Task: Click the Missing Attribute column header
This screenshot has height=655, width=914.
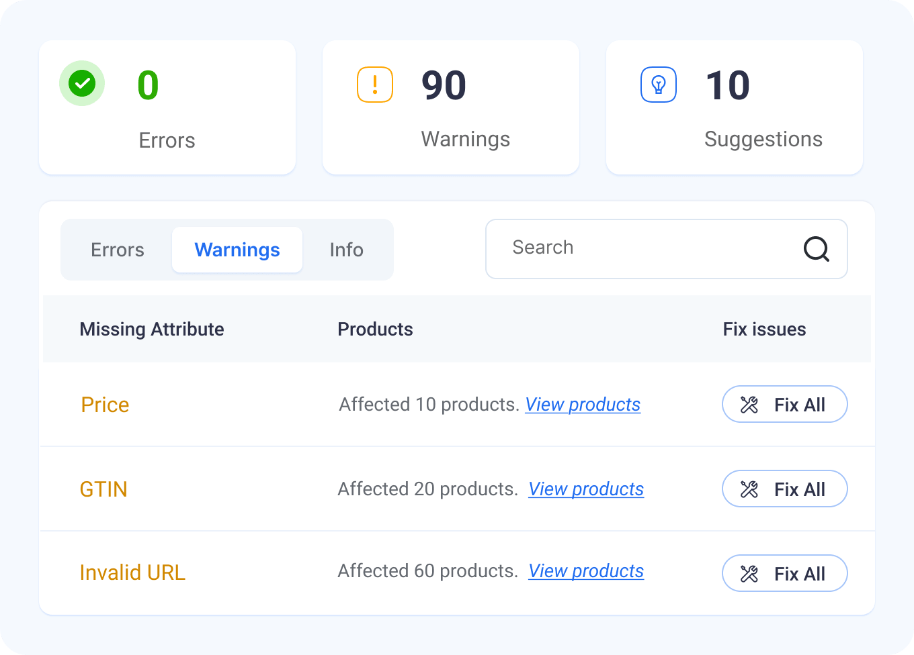Action: 152,330
